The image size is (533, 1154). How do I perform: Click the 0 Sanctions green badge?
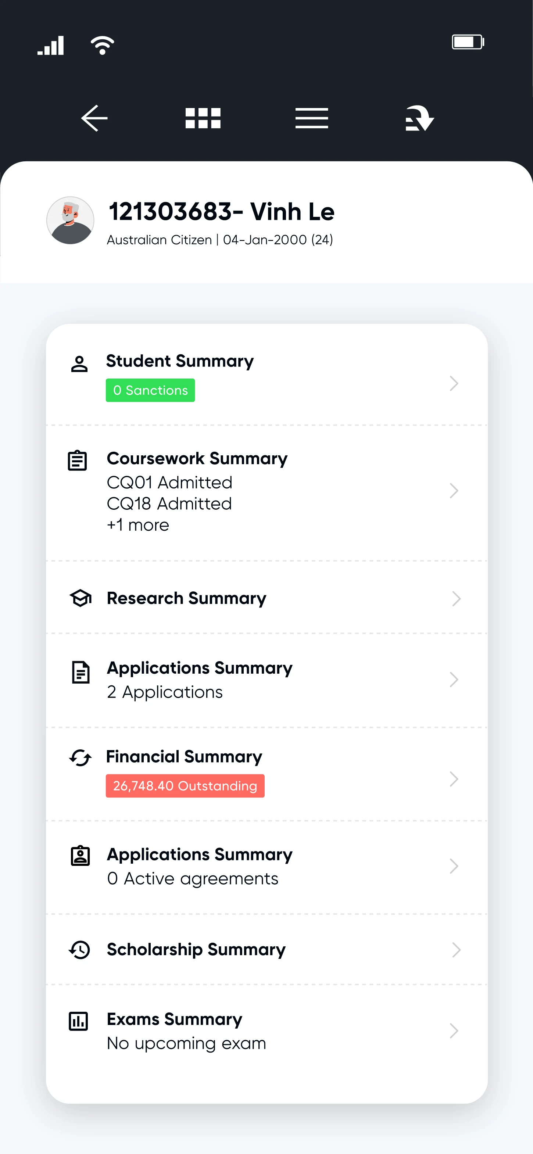[x=150, y=390]
